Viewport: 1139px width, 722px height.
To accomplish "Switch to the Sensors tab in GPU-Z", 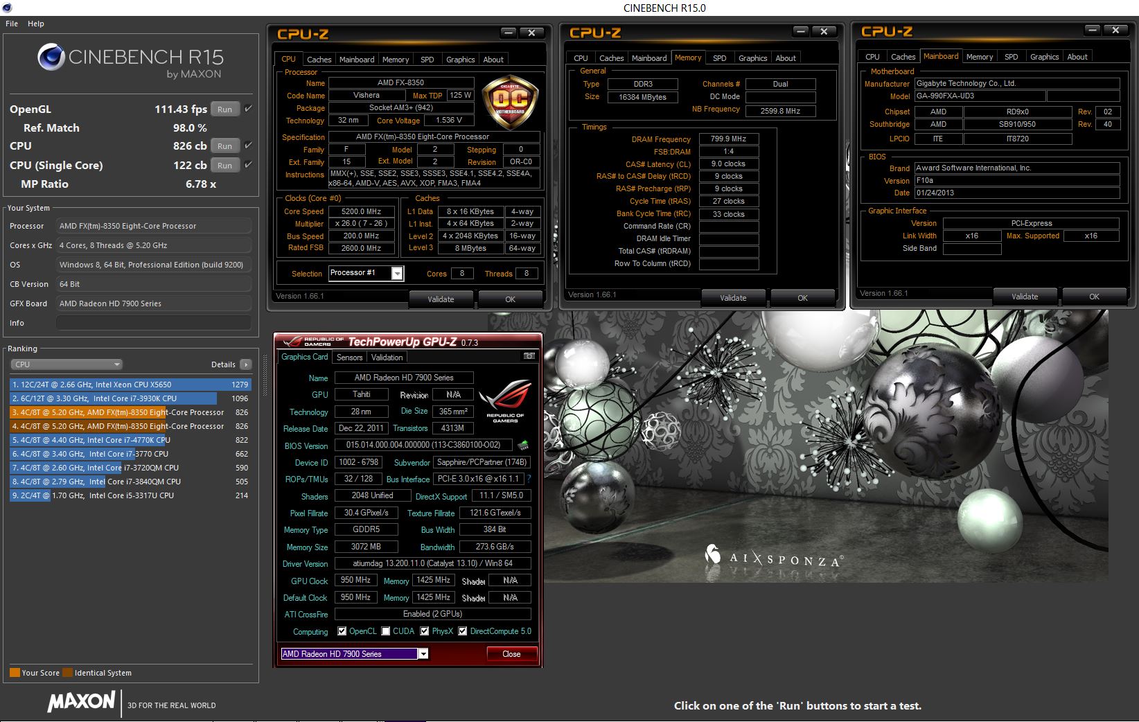I will coord(350,358).
